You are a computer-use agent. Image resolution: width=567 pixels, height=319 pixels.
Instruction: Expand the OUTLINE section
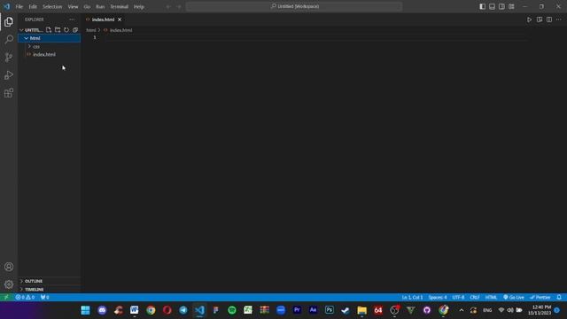coord(50,281)
